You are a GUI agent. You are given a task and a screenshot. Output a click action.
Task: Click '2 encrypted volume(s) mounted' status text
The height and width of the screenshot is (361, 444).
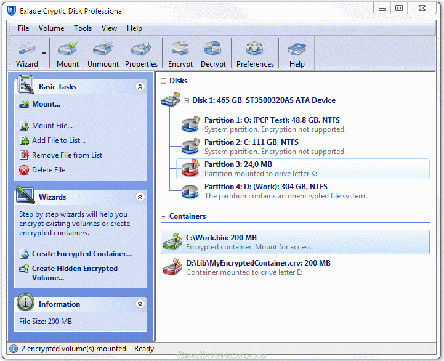click(x=74, y=349)
